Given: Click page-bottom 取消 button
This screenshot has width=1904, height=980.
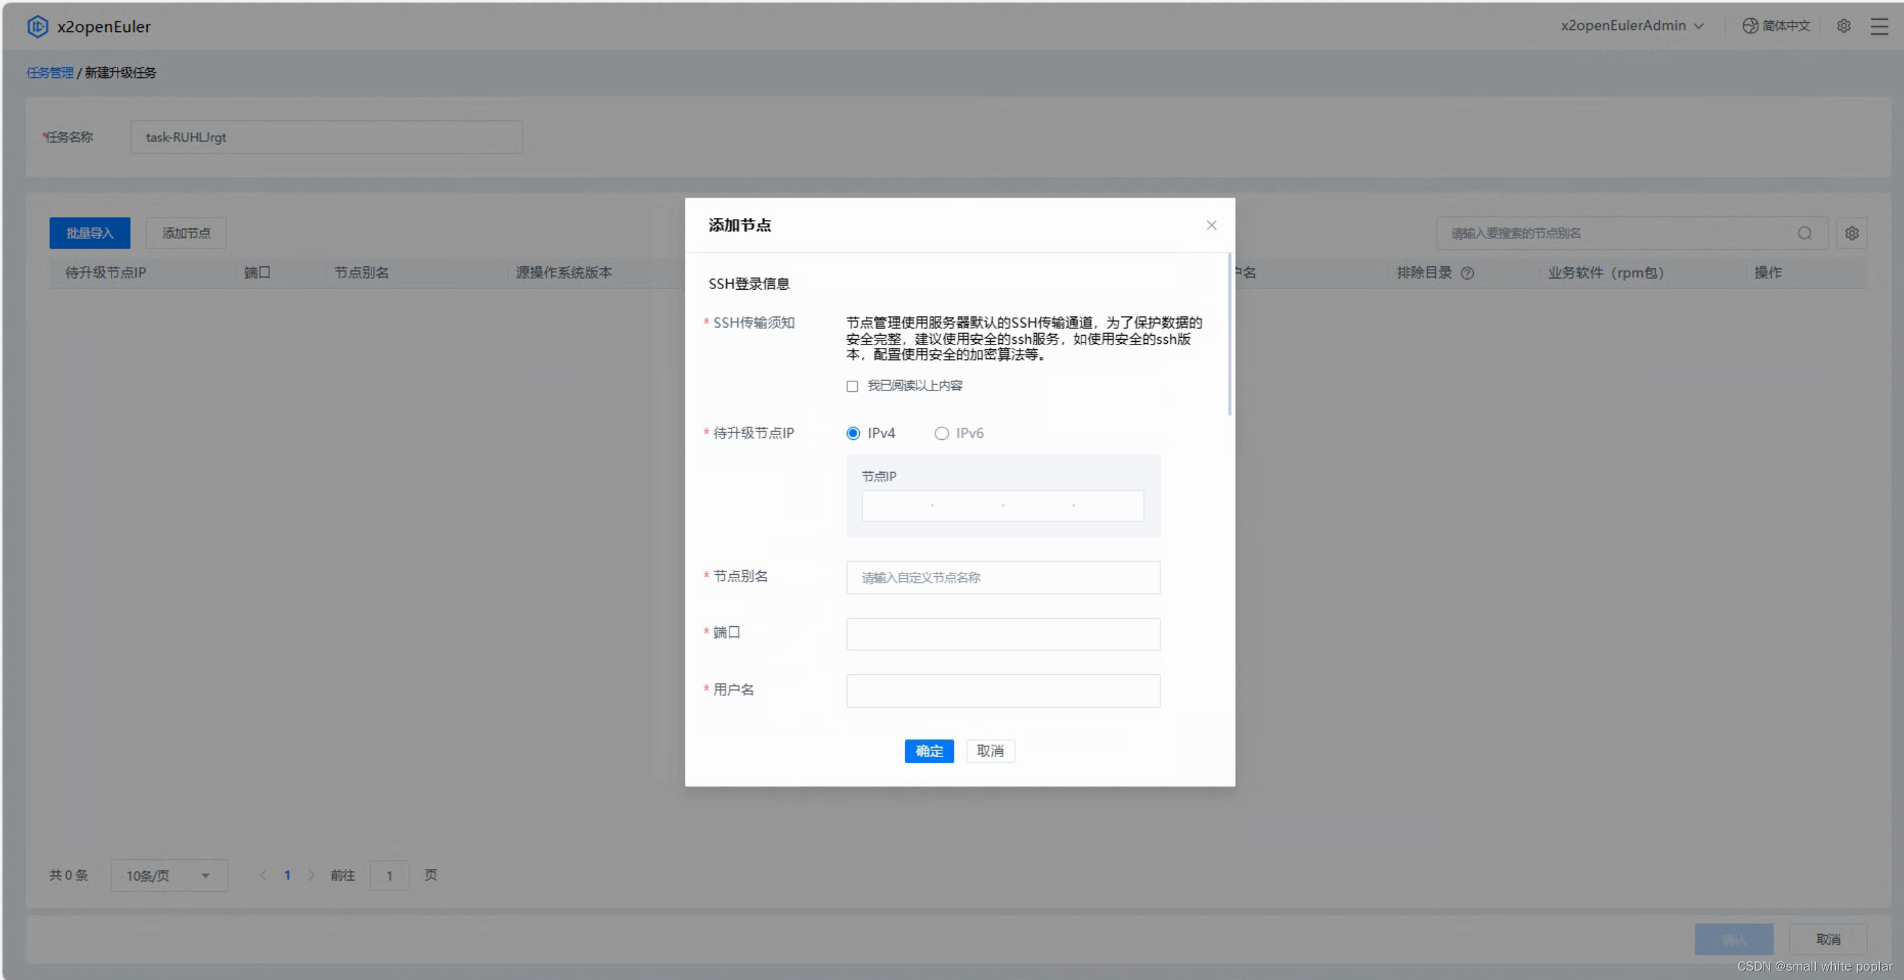Looking at the screenshot, I should point(1827,939).
